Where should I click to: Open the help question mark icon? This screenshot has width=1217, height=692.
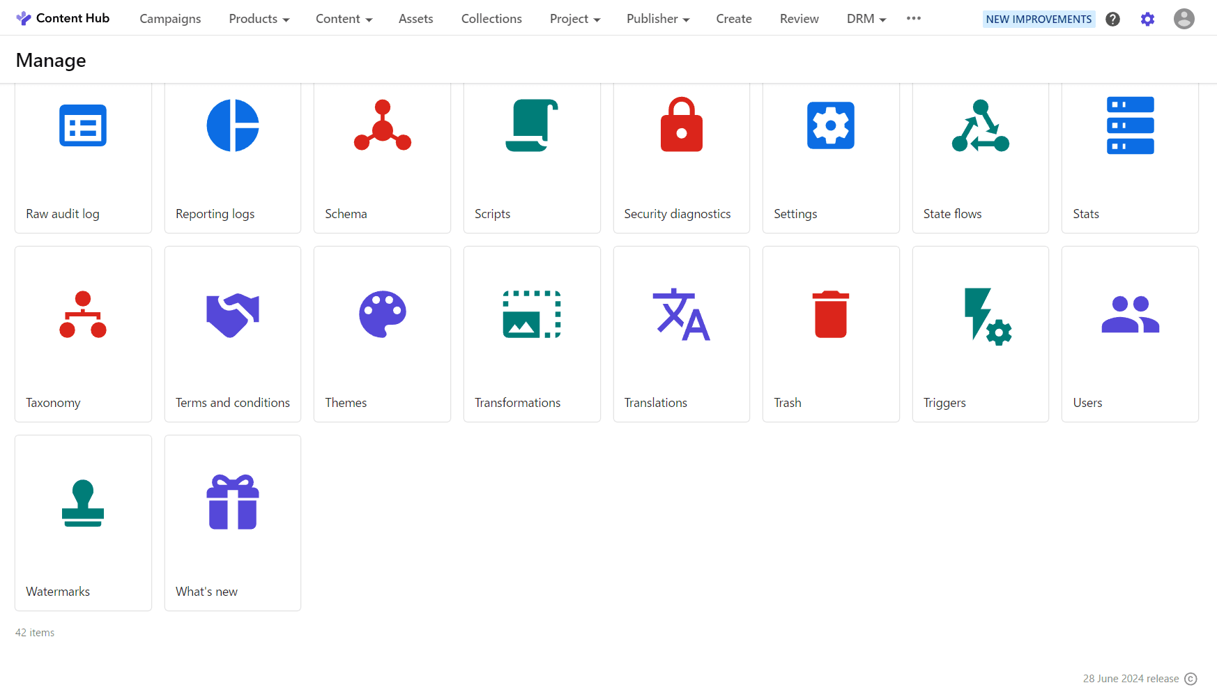click(x=1112, y=19)
